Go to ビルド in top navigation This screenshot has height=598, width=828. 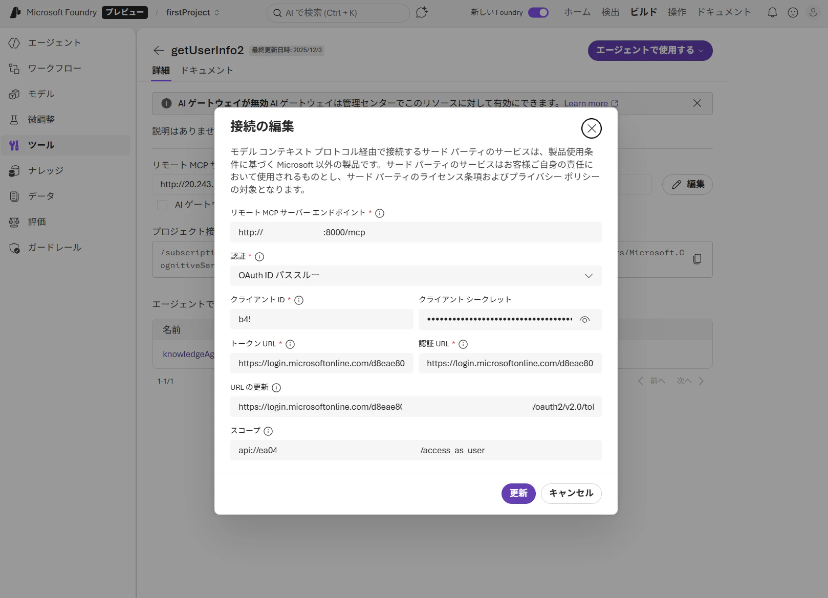(644, 12)
